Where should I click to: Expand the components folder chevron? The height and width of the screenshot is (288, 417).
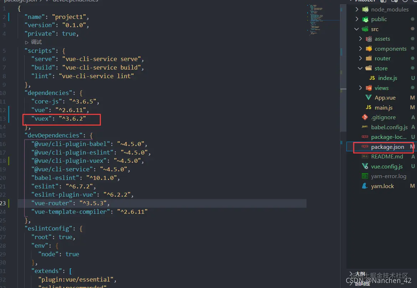tap(360, 49)
